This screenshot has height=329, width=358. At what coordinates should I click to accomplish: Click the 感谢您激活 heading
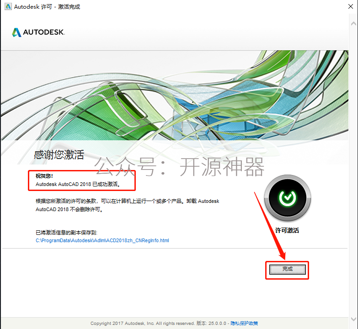(59, 155)
